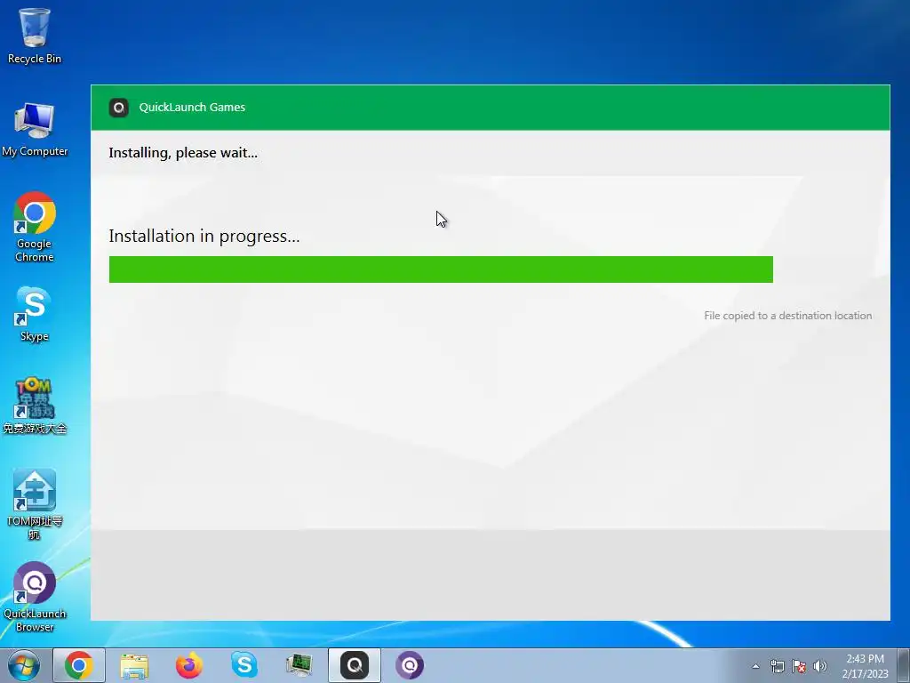Open the system monitor taskbar icon
910x683 pixels.
point(299,665)
